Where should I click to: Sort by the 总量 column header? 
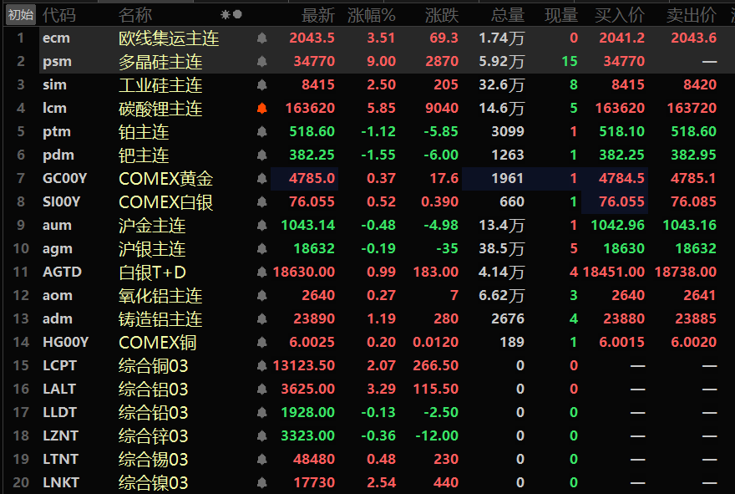point(508,16)
